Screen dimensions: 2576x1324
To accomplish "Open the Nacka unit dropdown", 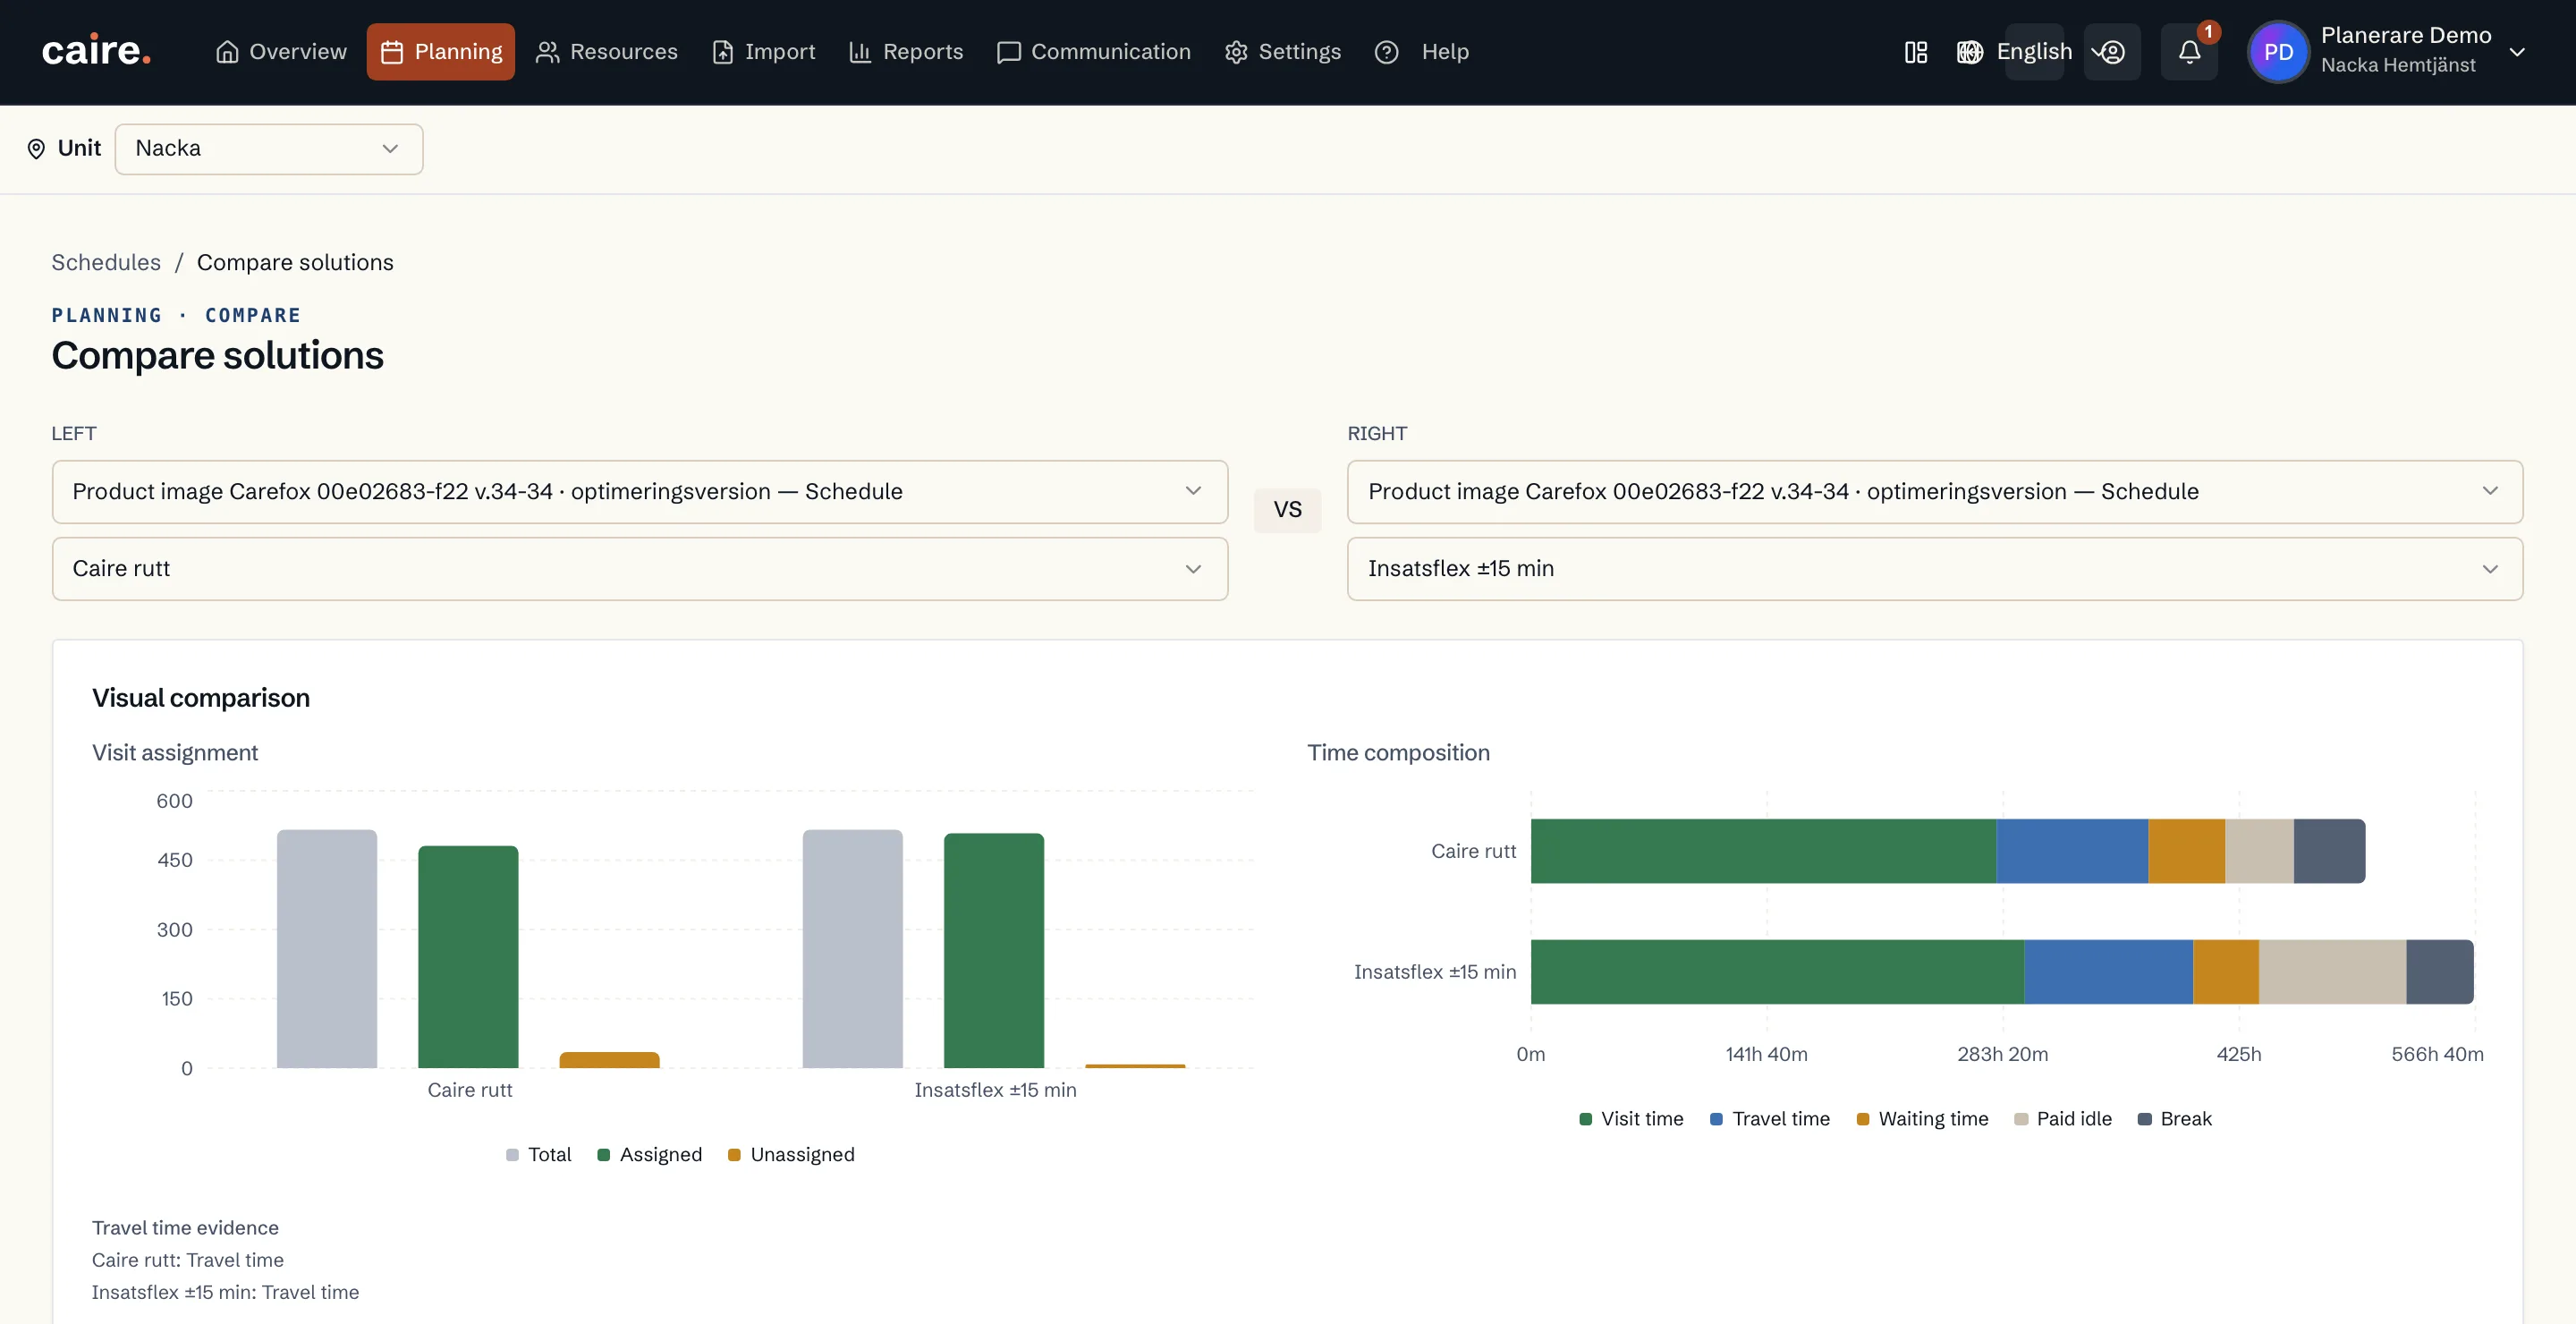I will pyautogui.click(x=269, y=149).
